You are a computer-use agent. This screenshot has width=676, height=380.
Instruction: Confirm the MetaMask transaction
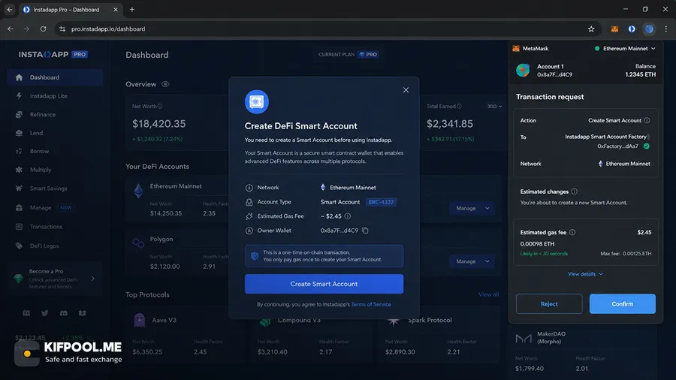tap(622, 304)
